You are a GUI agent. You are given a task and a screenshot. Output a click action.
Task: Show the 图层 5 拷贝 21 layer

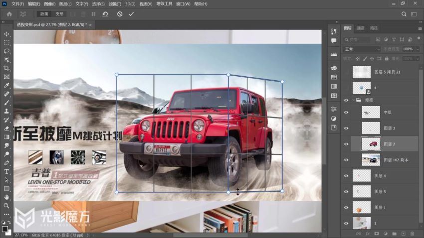(x=346, y=72)
